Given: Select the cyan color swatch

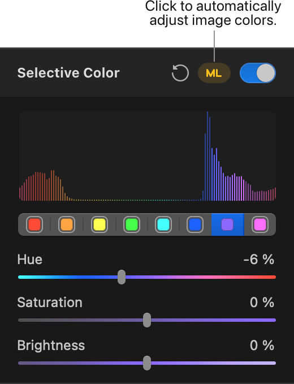Looking at the screenshot, I should coord(163,225).
